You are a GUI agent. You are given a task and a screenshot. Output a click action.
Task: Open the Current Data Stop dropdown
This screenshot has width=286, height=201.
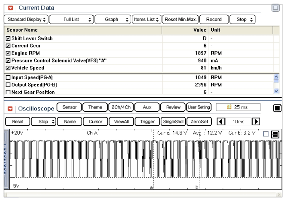click(242, 20)
